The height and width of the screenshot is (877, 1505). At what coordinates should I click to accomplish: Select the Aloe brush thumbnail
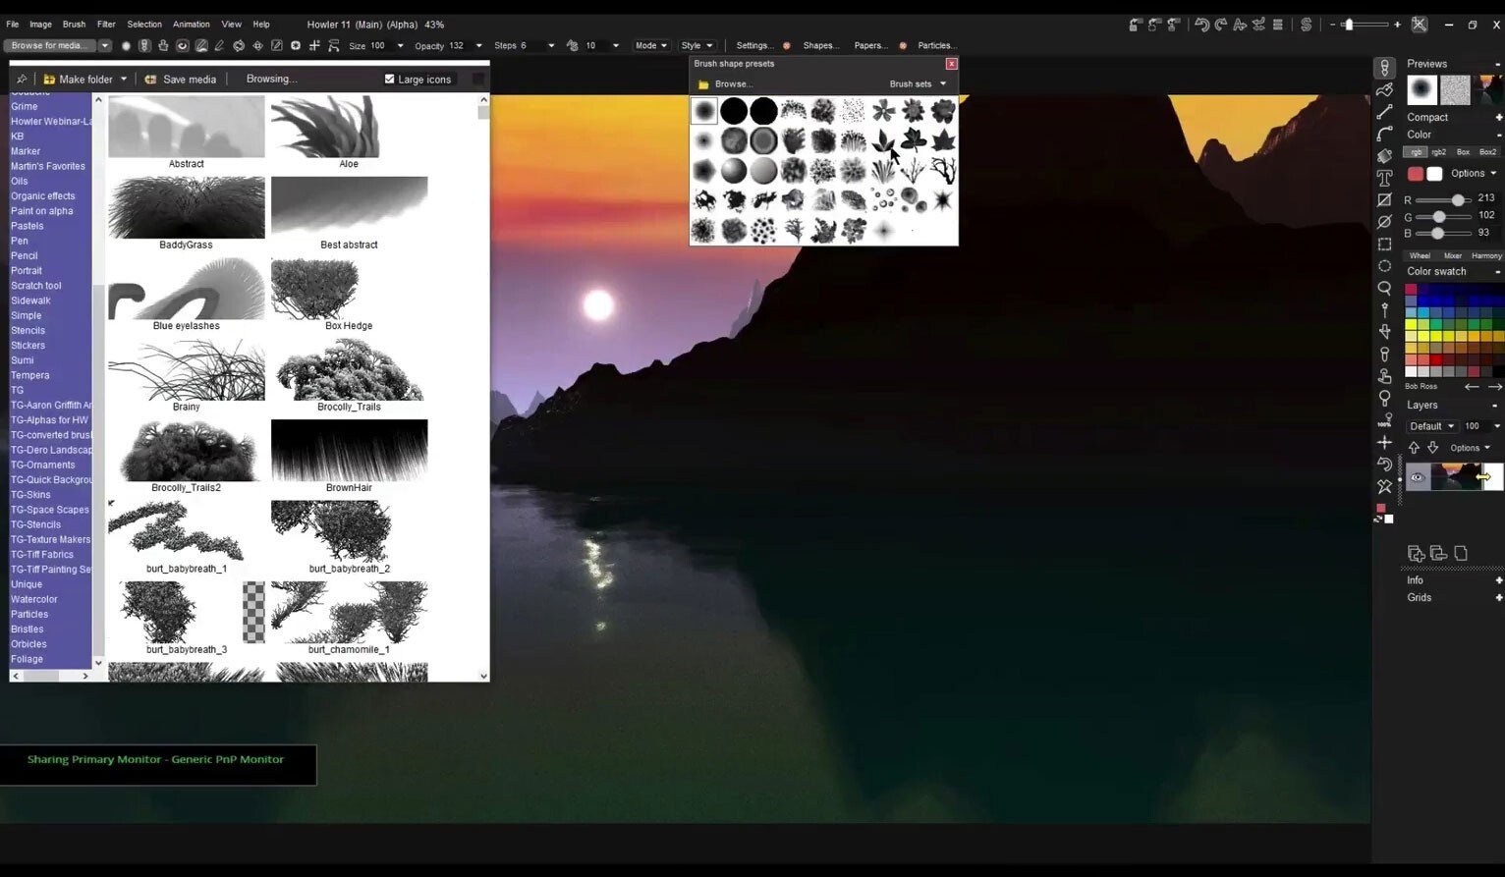tap(325, 127)
